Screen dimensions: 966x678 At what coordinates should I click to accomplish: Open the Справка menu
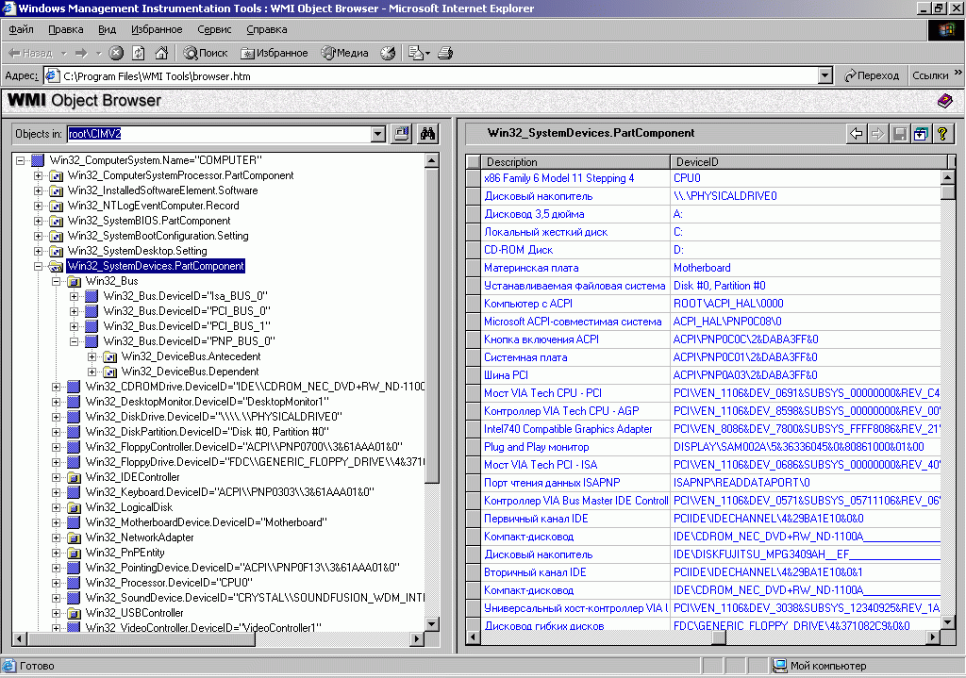[x=266, y=29]
